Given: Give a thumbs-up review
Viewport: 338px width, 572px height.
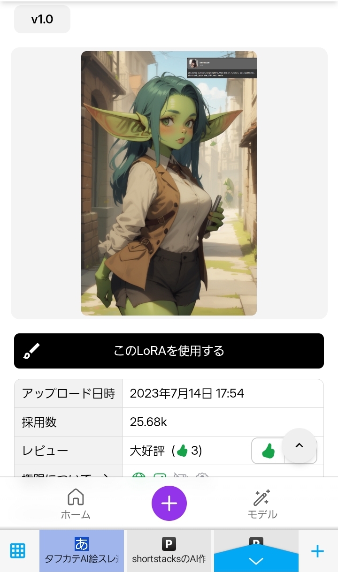Looking at the screenshot, I should [268, 451].
